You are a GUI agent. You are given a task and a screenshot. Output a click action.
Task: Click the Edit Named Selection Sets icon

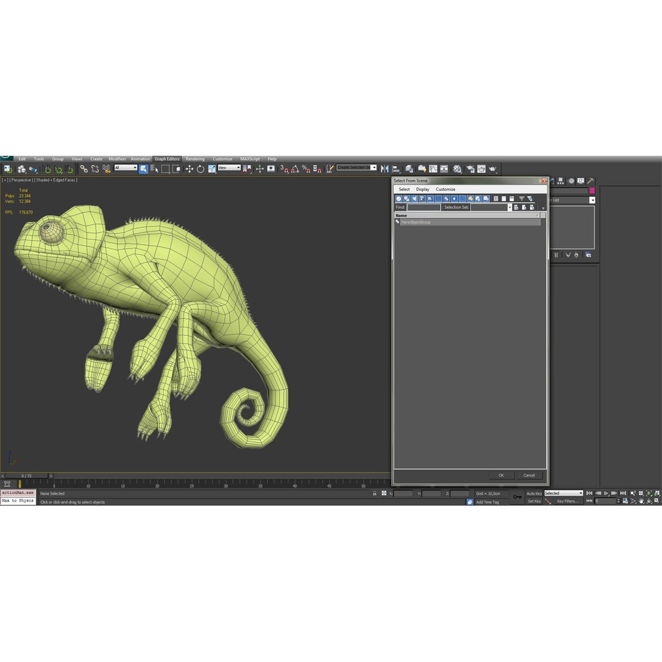[x=330, y=169]
